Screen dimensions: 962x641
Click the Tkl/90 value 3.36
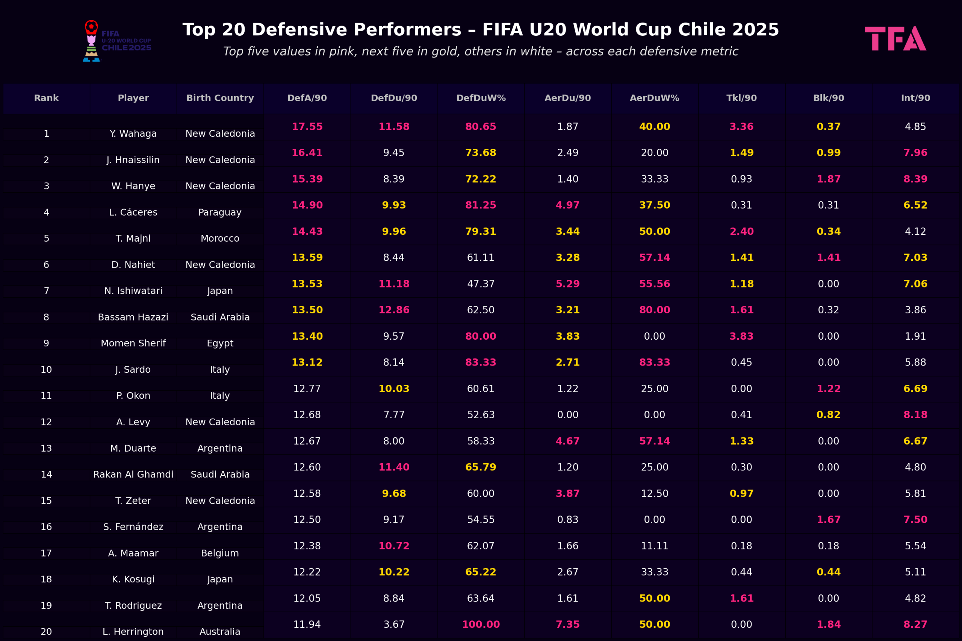(x=741, y=127)
